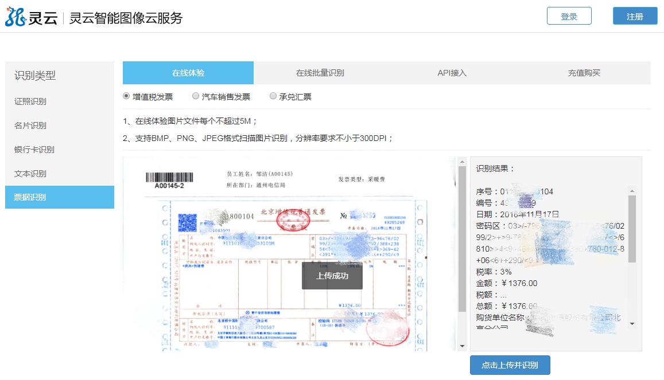The height and width of the screenshot is (380, 664).
Task: Switch to 在线体验 tab
Action: [x=188, y=73]
